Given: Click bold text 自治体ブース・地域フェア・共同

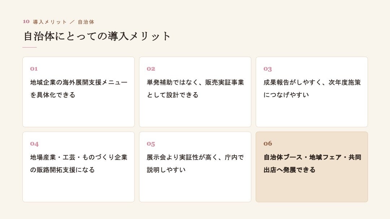Looking at the screenshot, I should [312, 157].
